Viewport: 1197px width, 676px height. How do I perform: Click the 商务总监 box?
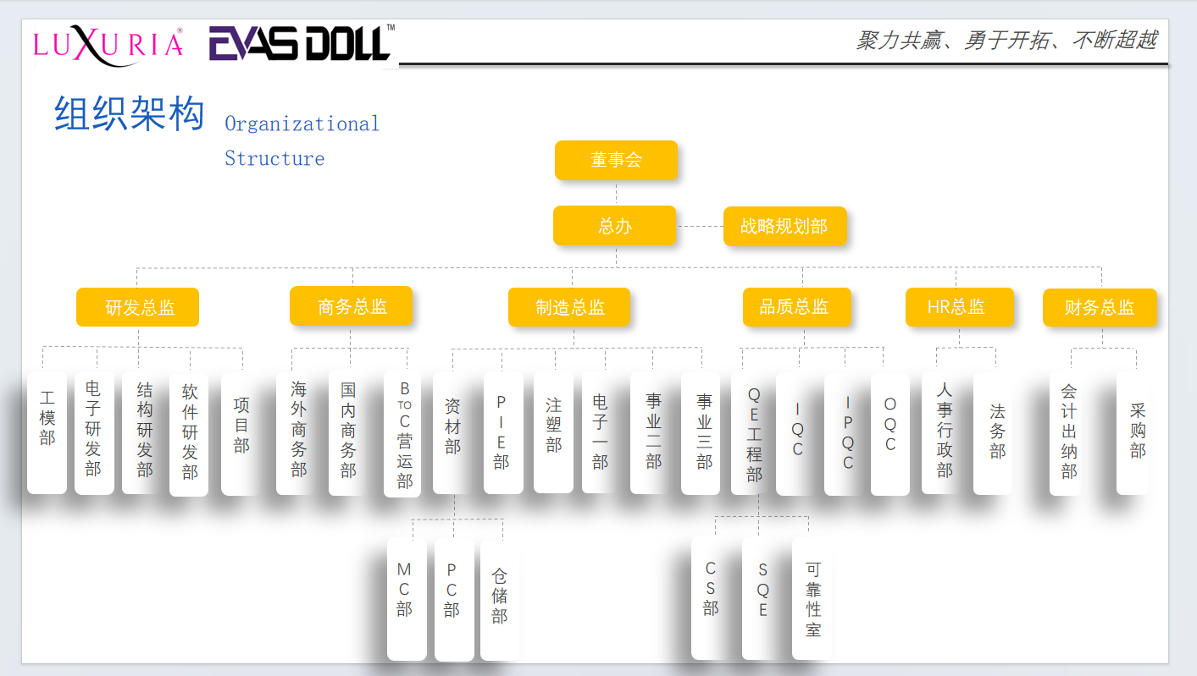(x=351, y=306)
